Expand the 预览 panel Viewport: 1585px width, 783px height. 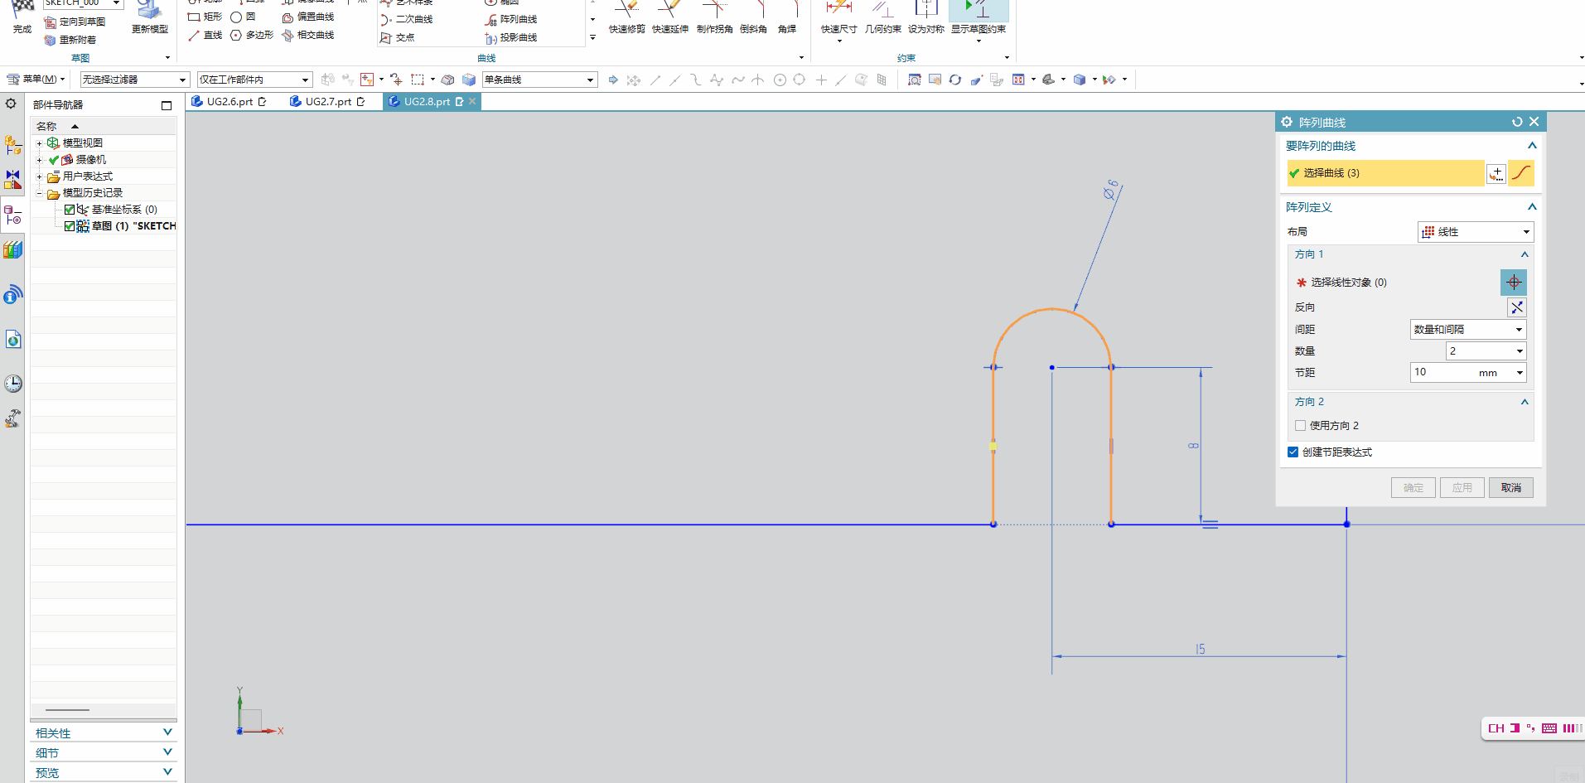[104, 772]
